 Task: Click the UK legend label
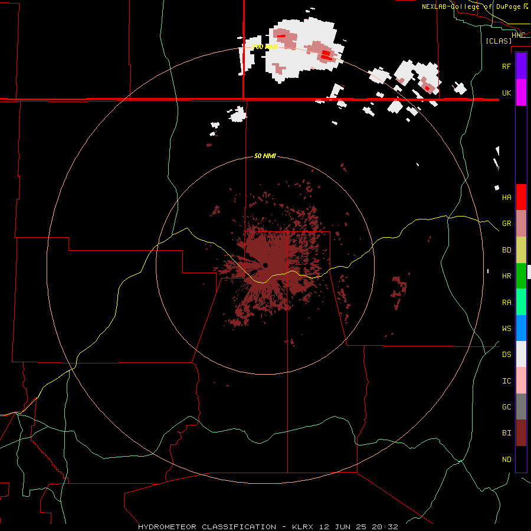pyautogui.click(x=506, y=93)
